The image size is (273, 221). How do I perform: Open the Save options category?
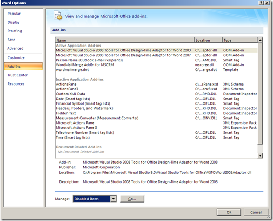pos(11,40)
